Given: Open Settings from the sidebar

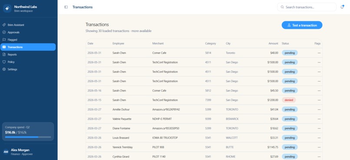Looking at the screenshot, I should point(28,69).
